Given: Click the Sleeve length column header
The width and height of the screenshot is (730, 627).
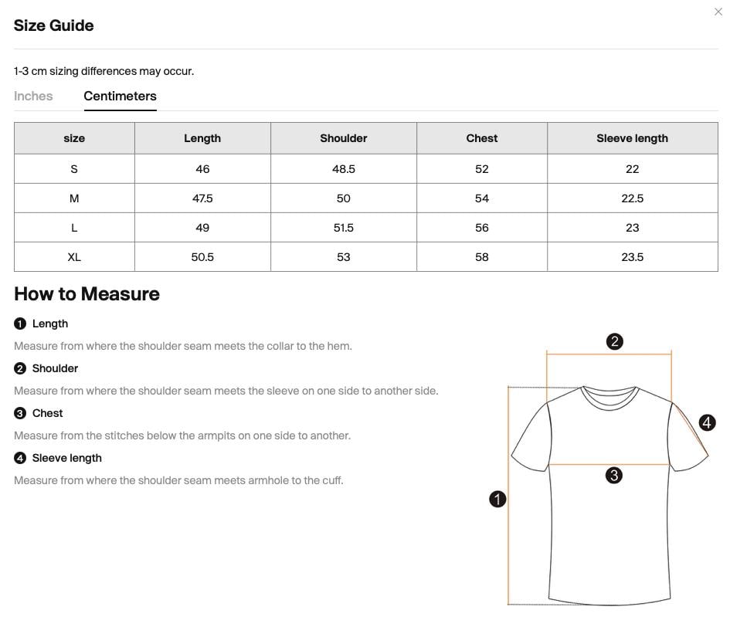Looking at the screenshot, I should pyautogui.click(x=632, y=138).
